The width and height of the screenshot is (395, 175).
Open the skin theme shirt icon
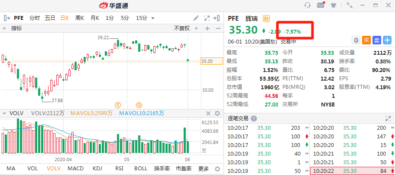(333, 5)
